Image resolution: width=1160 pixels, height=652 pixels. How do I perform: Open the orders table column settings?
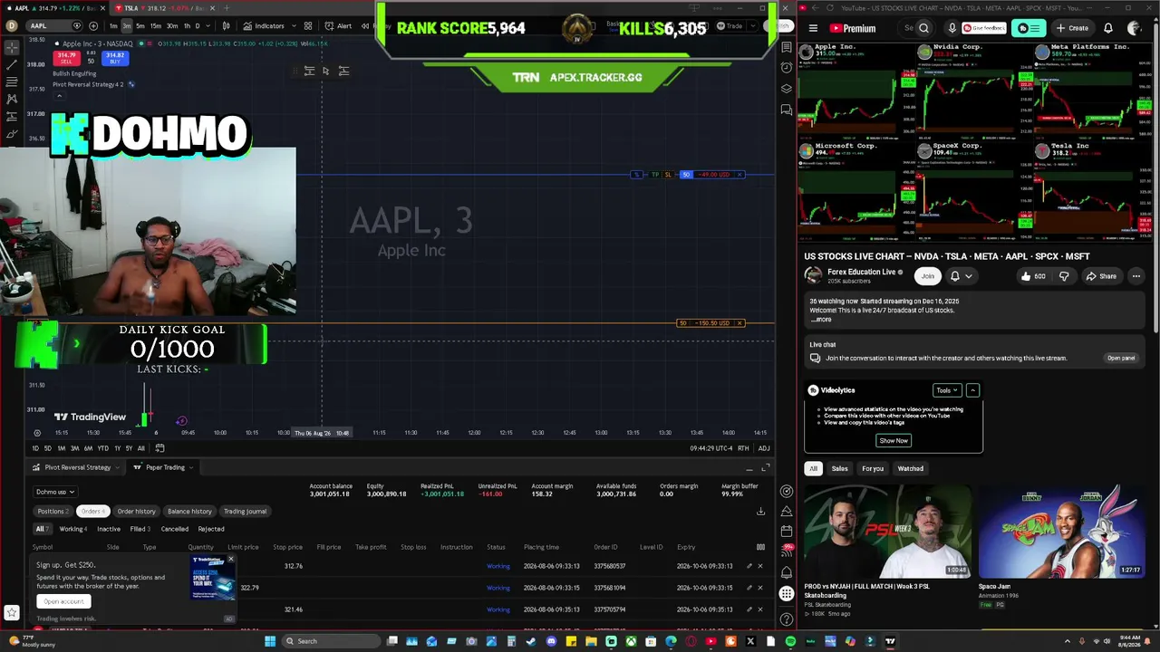760,547
